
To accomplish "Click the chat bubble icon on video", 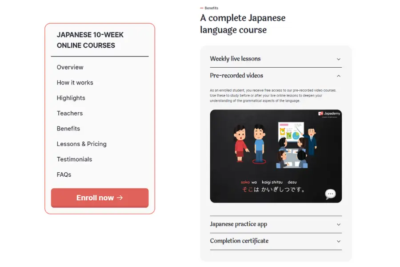I will (x=330, y=194).
